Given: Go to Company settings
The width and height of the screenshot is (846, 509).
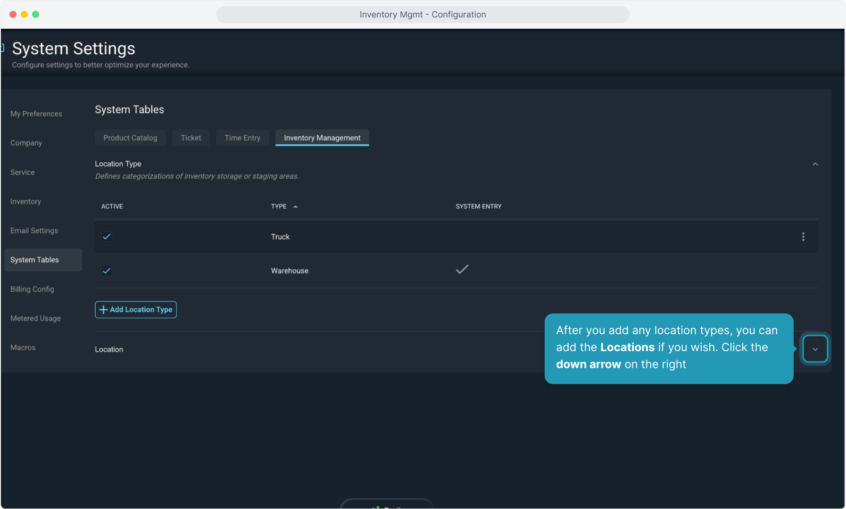Looking at the screenshot, I should click(x=26, y=143).
